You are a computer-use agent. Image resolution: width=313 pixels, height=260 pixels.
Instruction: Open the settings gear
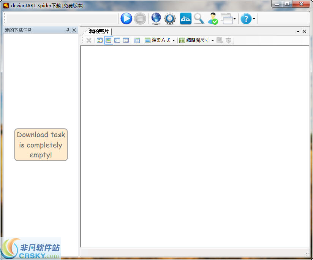169,18
